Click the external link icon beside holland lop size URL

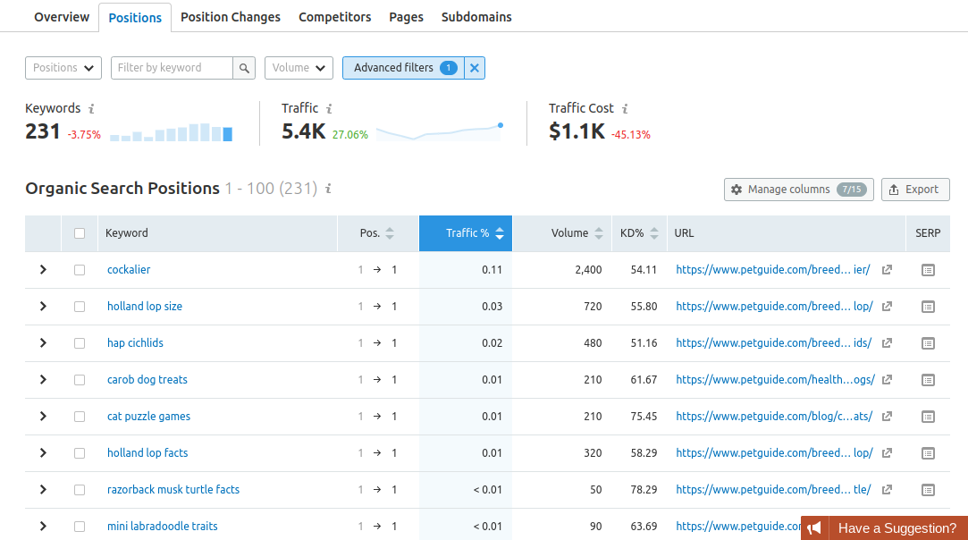click(886, 306)
